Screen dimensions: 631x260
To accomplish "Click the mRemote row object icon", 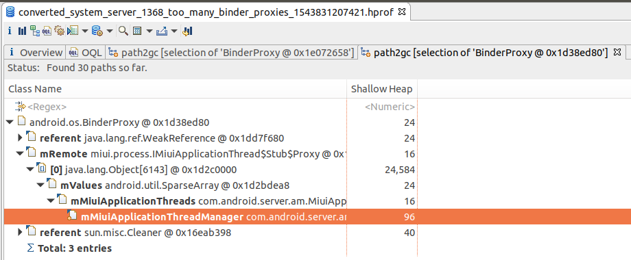I will pyautogui.click(x=32, y=153).
